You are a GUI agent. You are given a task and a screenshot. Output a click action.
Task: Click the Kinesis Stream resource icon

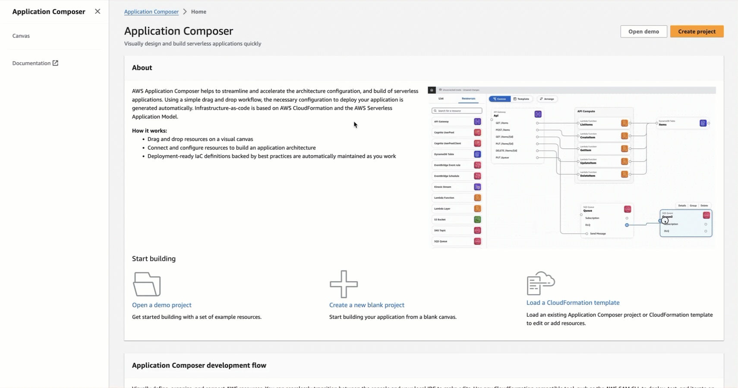tap(477, 187)
